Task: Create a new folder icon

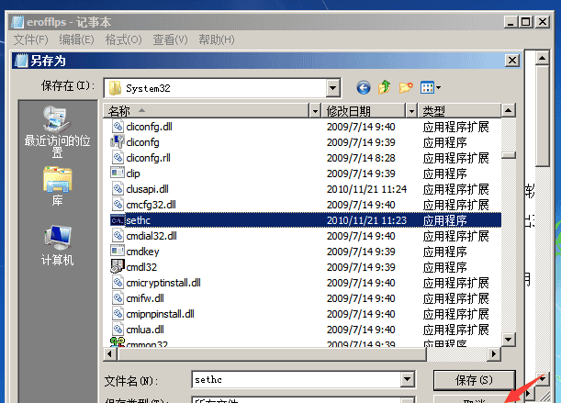Action: click(x=406, y=87)
